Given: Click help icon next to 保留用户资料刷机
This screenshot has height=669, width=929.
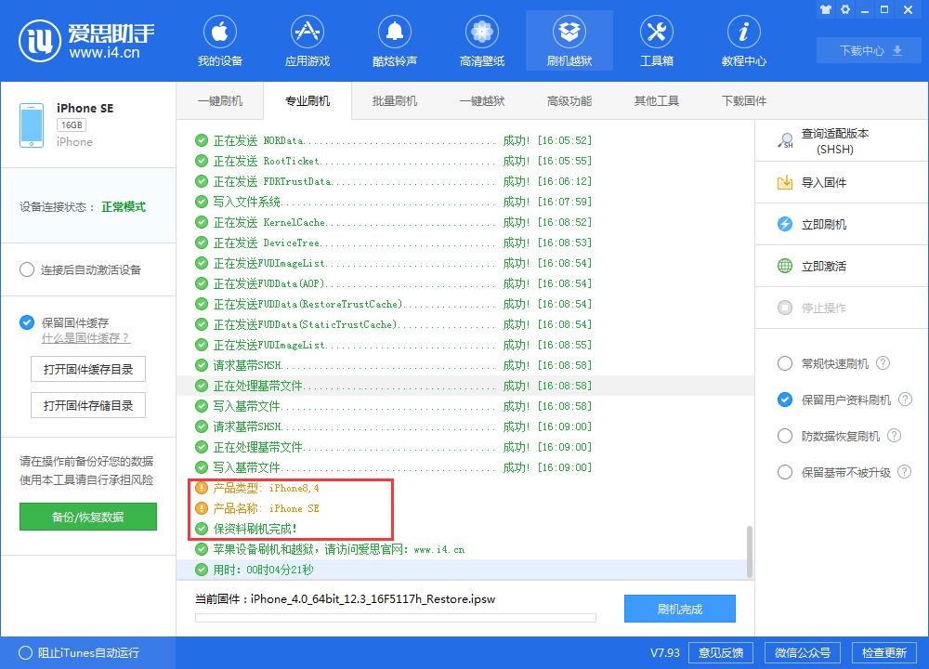Looking at the screenshot, I should point(905,400).
